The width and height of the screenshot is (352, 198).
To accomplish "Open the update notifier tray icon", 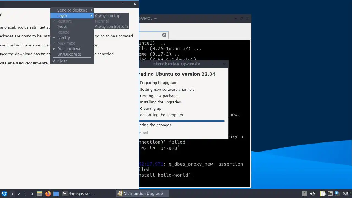I will [337, 194].
